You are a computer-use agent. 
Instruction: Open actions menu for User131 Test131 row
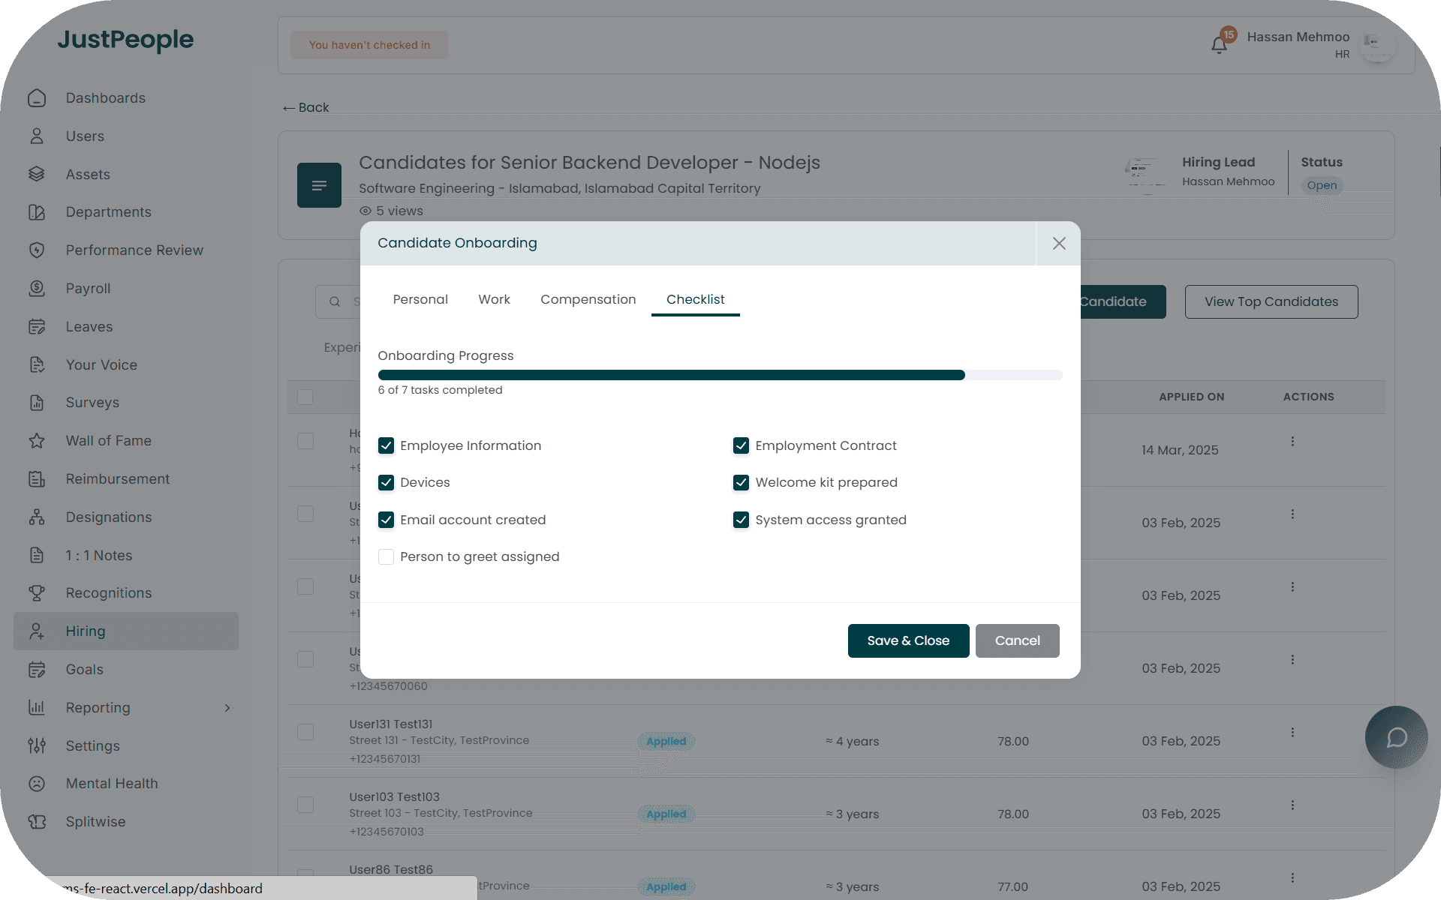(x=1292, y=733)
